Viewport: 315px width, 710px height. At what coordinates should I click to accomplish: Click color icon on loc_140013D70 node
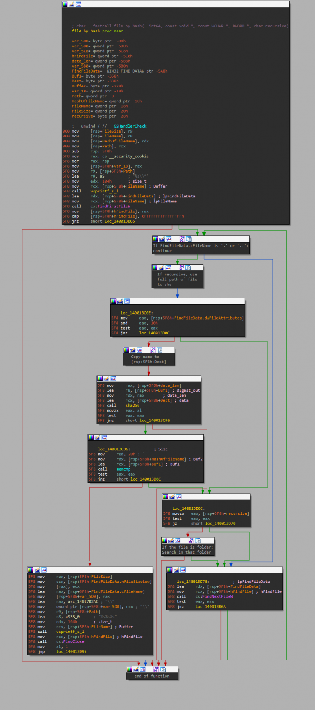170,570
